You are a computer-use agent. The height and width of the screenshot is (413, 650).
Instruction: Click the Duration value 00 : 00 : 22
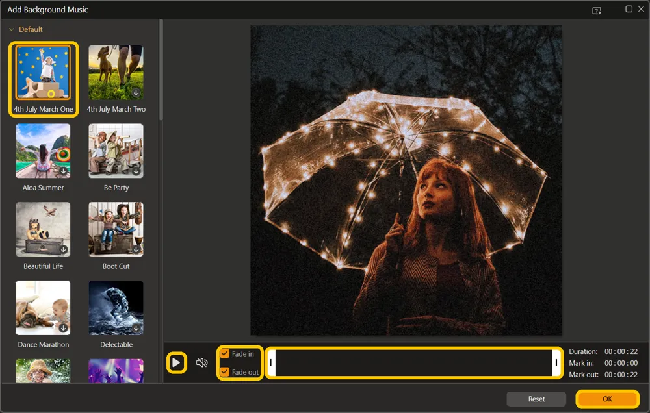pyautogui.click(x=621, y=351)
